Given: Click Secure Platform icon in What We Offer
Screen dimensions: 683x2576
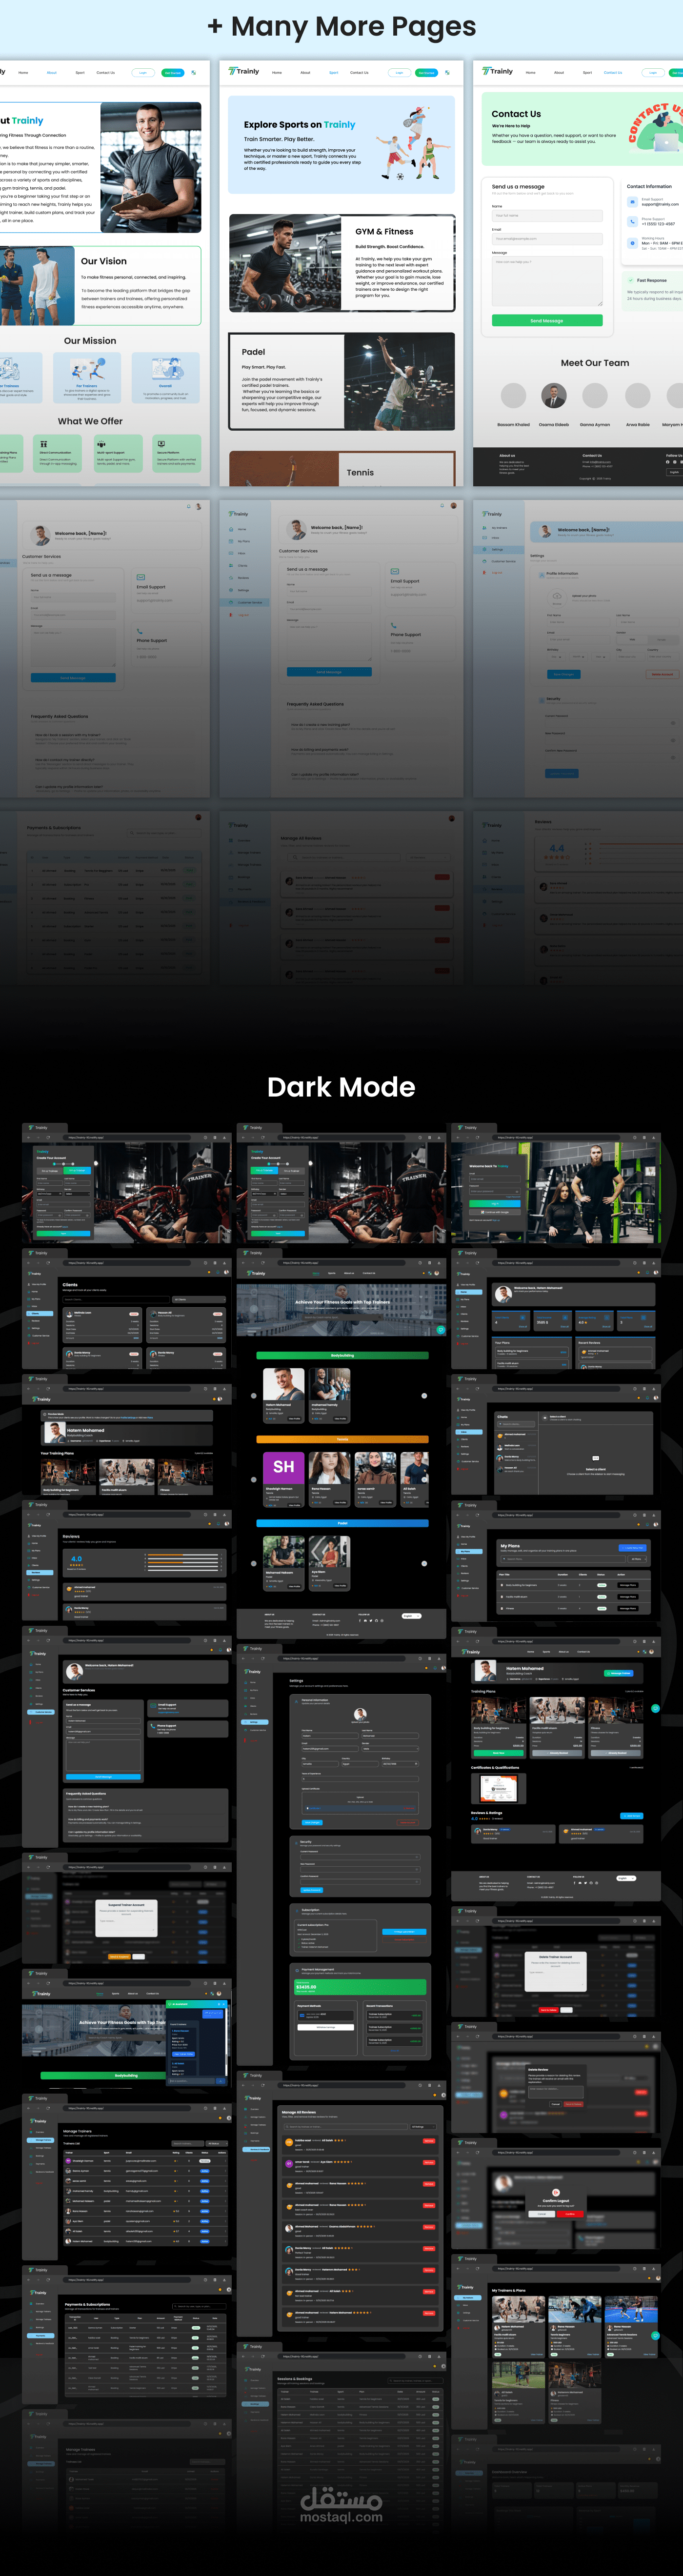Looking at the screenshot, I should (161, 444).
